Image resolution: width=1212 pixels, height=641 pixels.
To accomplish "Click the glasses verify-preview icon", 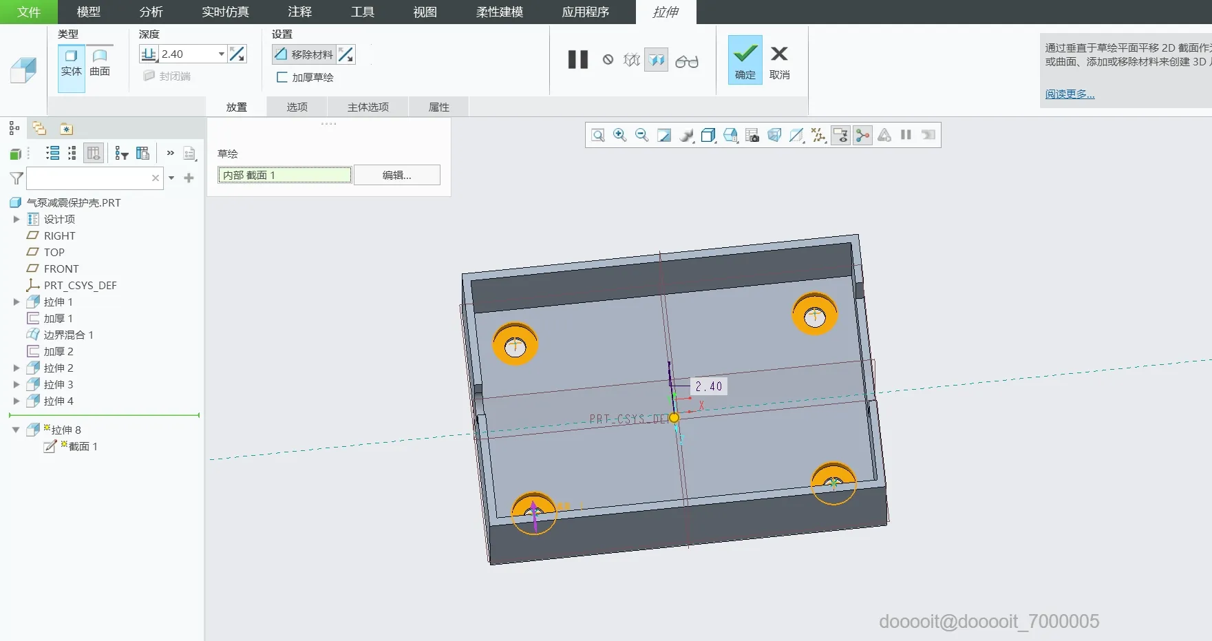I will pos(686,61).
